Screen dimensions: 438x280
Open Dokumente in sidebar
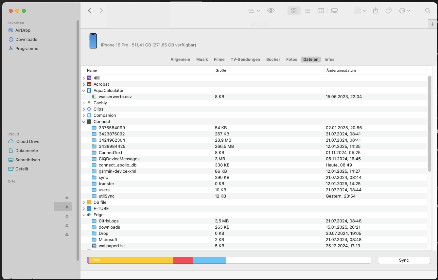pyautogui.click(x=26, y=150)
